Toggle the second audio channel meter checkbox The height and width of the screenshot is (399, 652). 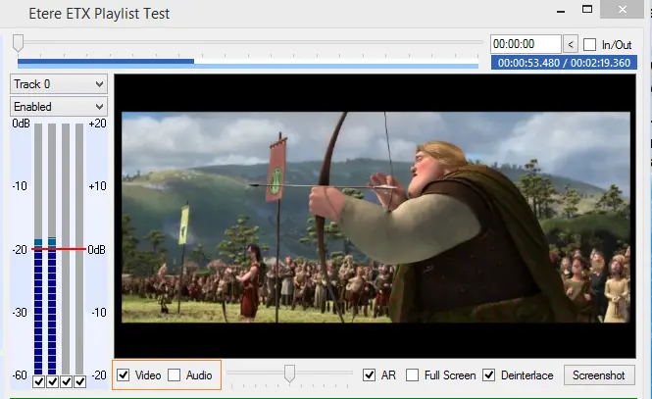click(52, 382)
